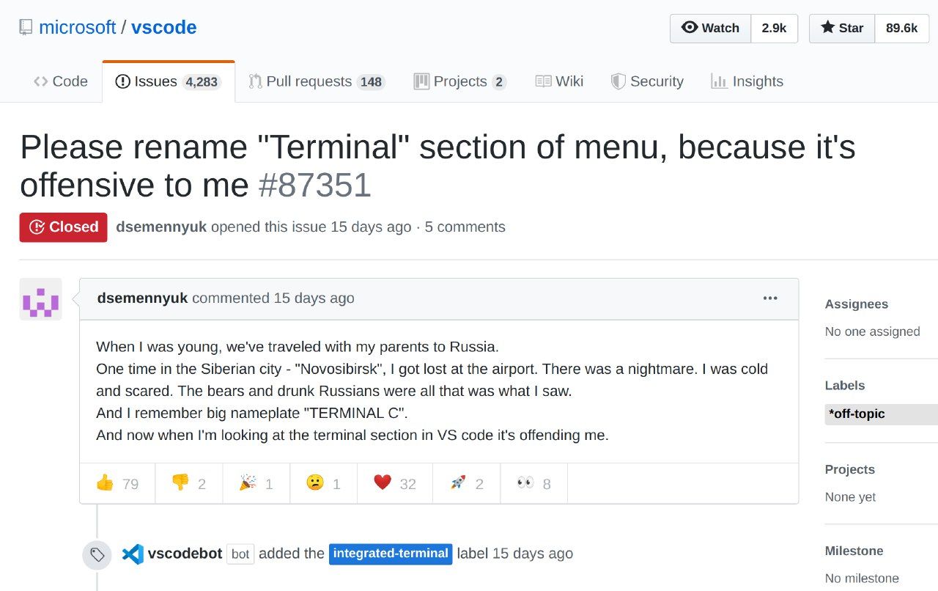The width and height of the screenshot is (938, 591).
Task: Toggle the thumbs down reaction
Action: pos(188,483)
